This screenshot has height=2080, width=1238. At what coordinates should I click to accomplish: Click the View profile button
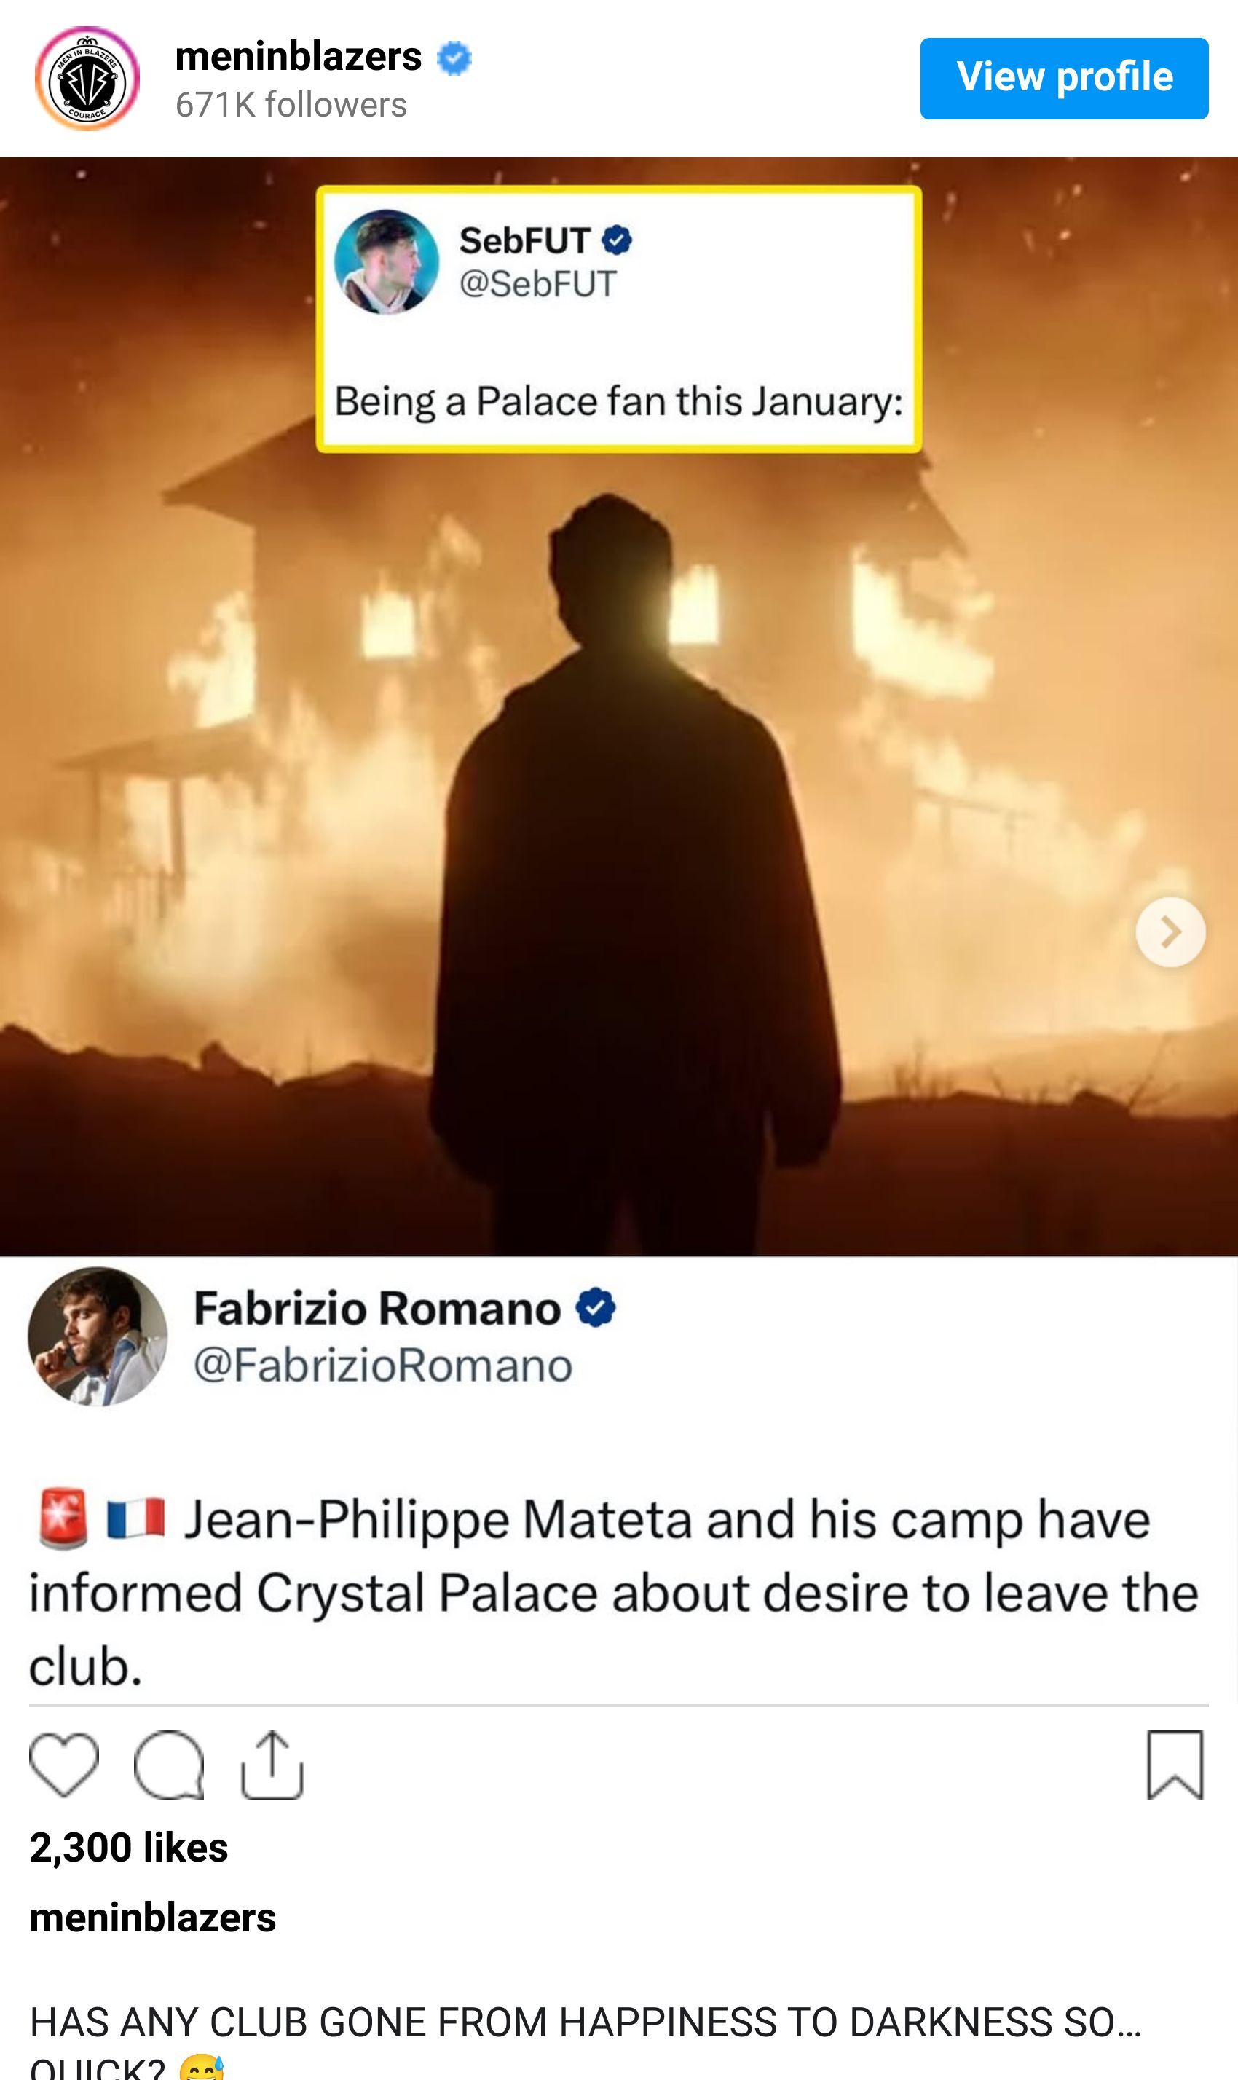[1065, 79]
